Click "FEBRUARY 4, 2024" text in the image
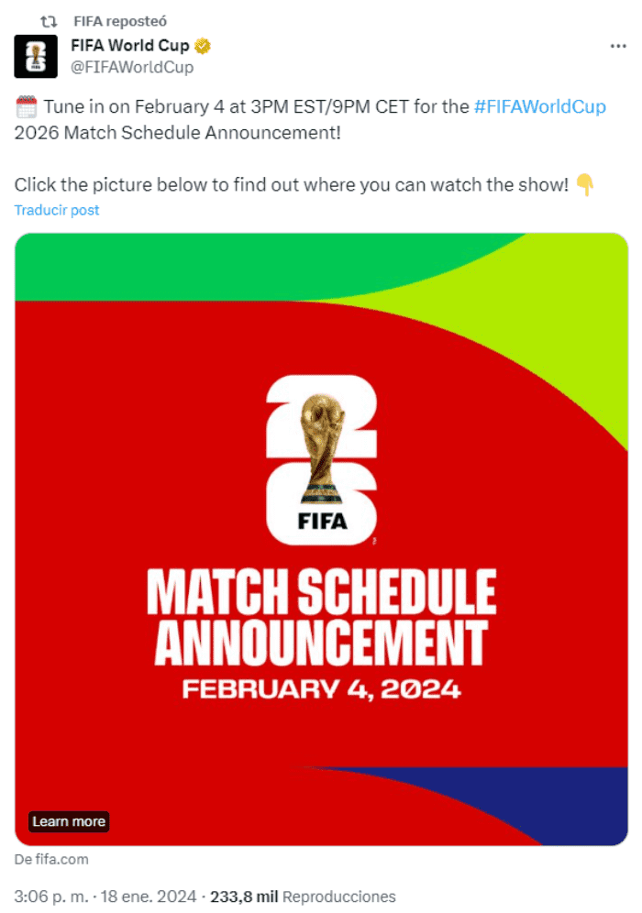The width and height of the screenshot is (642, 913). pos(321,688)
